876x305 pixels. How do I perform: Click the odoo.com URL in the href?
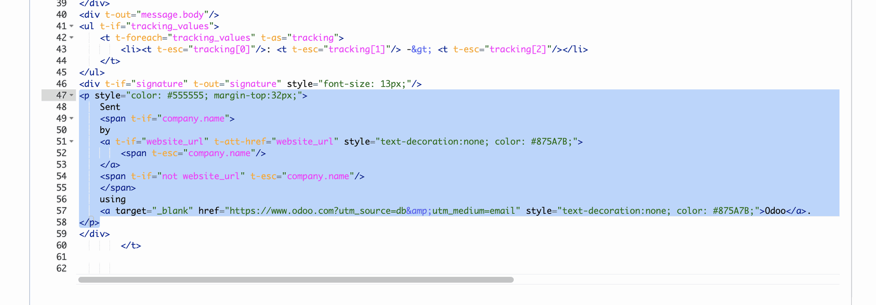[x=373, y=211]
